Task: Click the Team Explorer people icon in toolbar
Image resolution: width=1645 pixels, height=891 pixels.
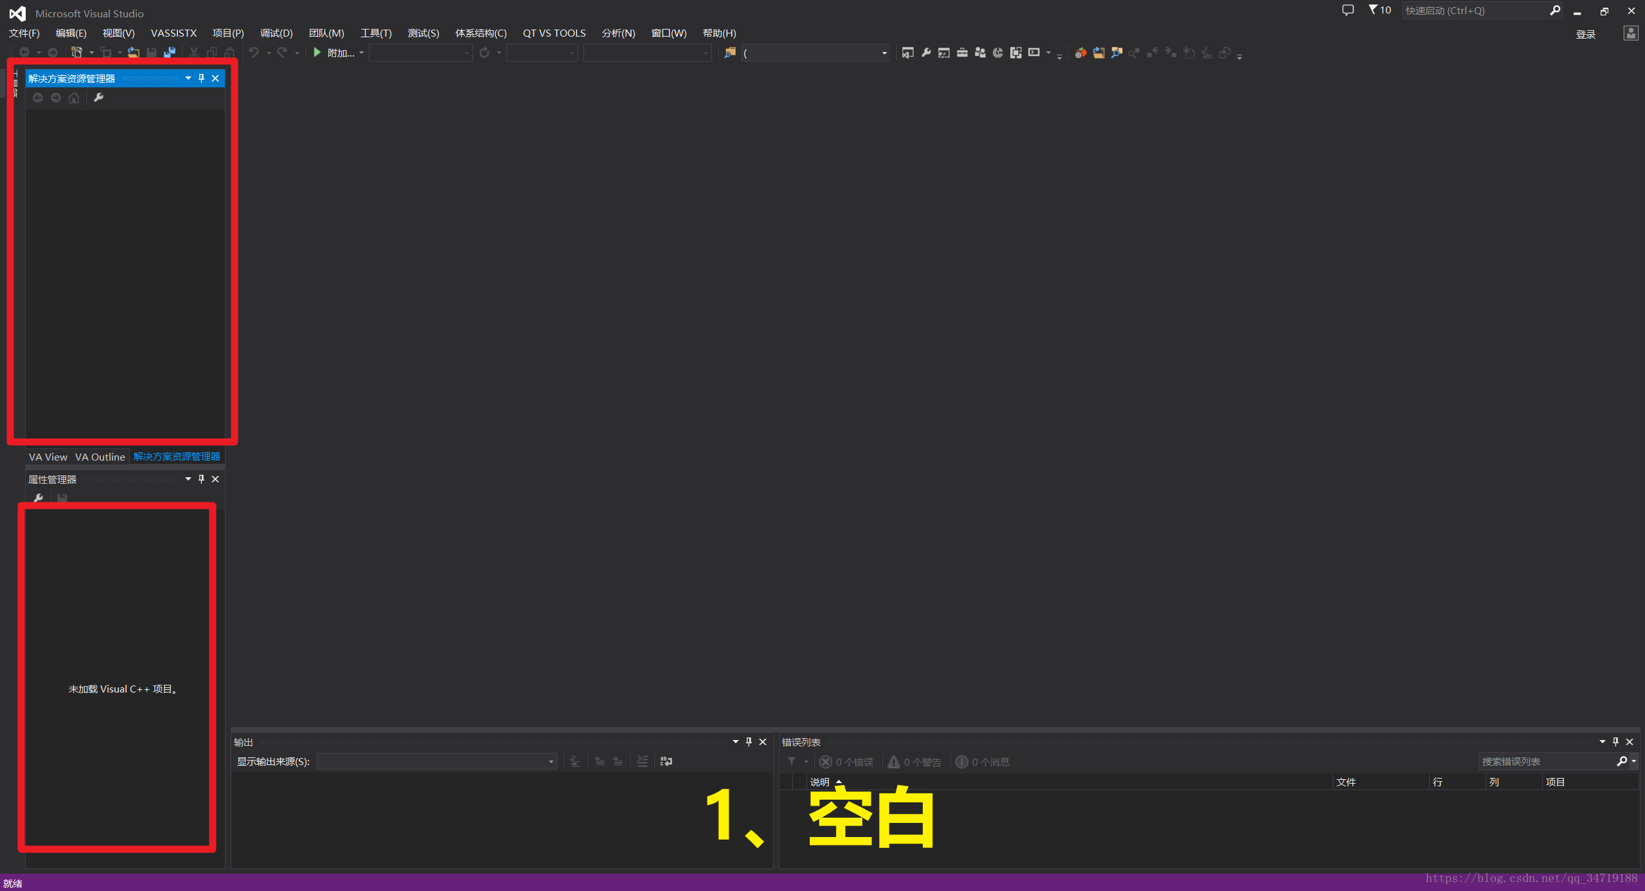Action: [x=980, y=53]
